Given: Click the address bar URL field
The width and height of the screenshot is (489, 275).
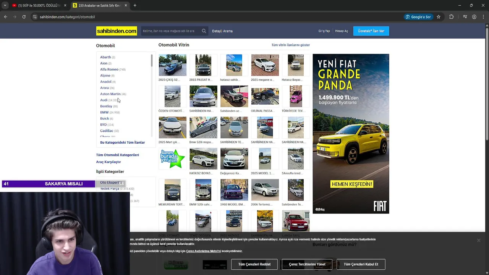Looking at the screenshot, I should coord(214,17).
